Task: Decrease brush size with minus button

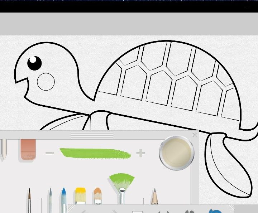Action: tap(50, 153)
